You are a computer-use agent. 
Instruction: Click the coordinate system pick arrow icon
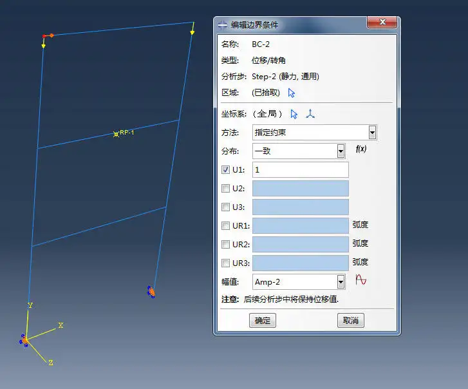[294, 114]
